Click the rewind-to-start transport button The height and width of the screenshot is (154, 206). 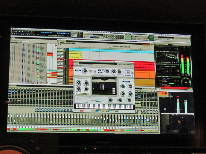point(20,31)
